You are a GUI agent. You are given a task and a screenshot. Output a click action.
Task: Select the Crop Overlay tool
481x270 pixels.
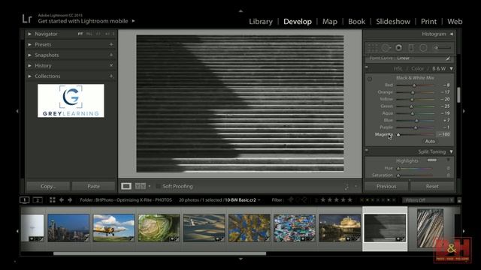coord(373,48)
